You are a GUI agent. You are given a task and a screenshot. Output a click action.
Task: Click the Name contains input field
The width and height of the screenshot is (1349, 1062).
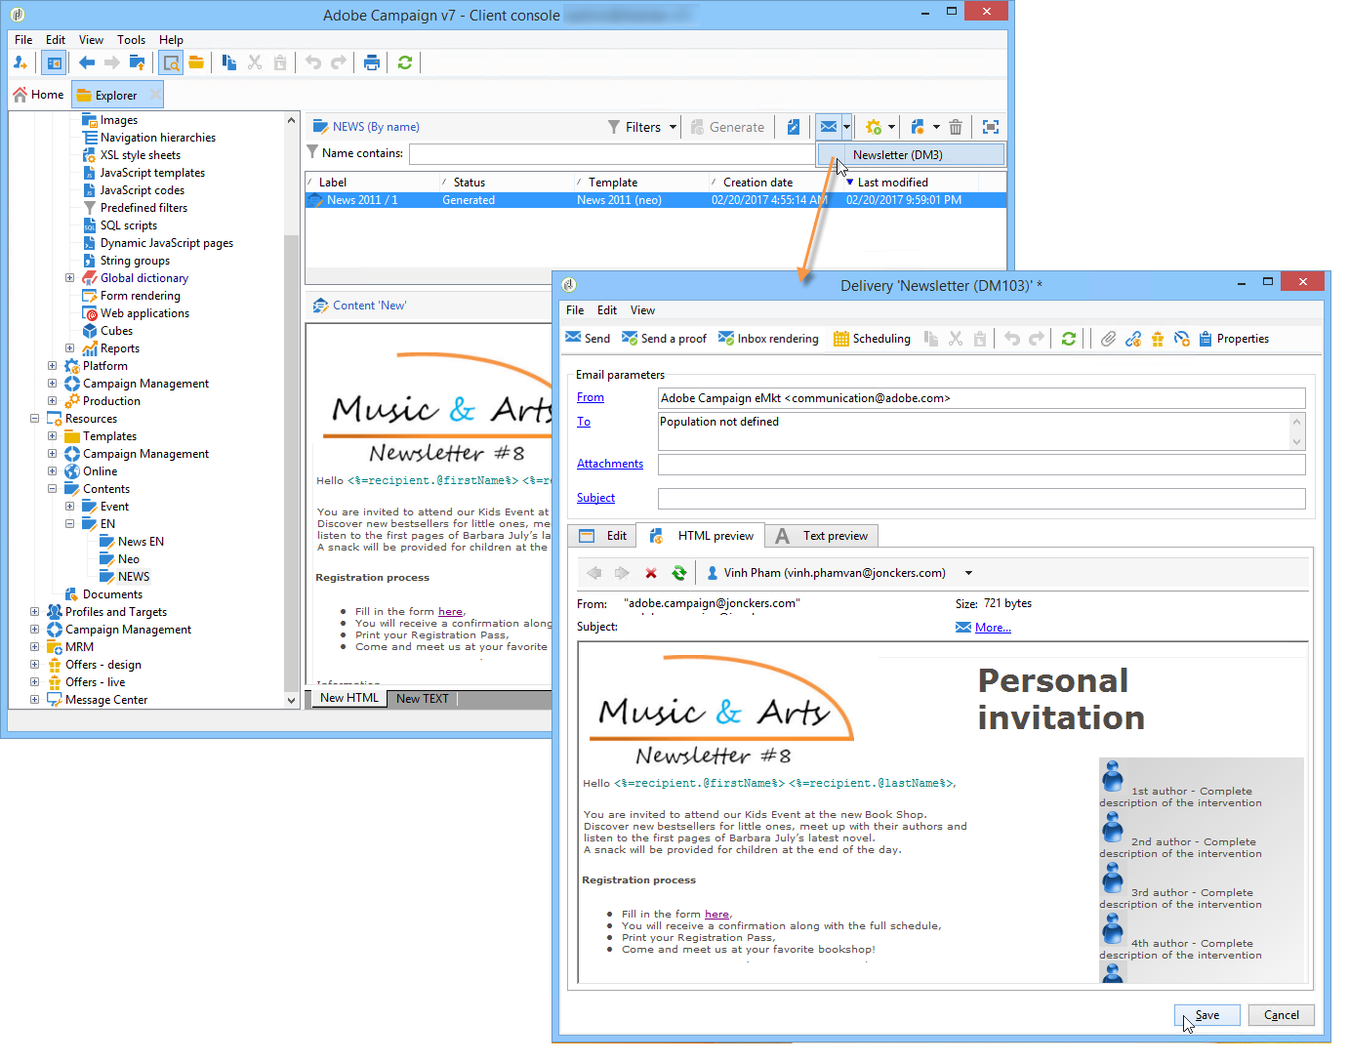click(x=612, y=153)
